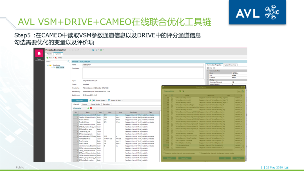
Task: Add a channel with the green plus icon
Action: pos(88,108)
